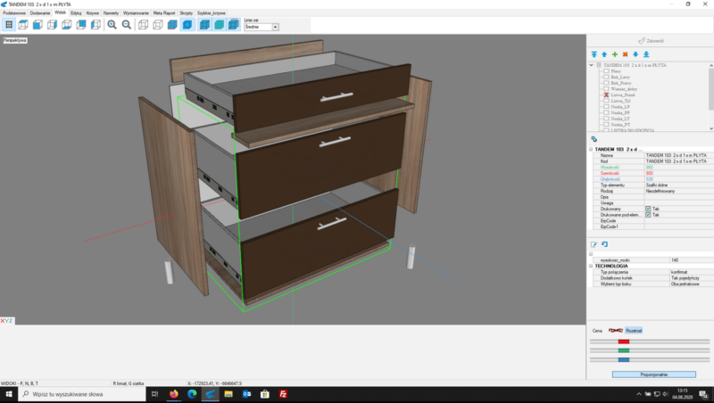This screenshot has width=714, height=403.
Task: Click the orange X delete icon
Action: (x=625, y=54)
